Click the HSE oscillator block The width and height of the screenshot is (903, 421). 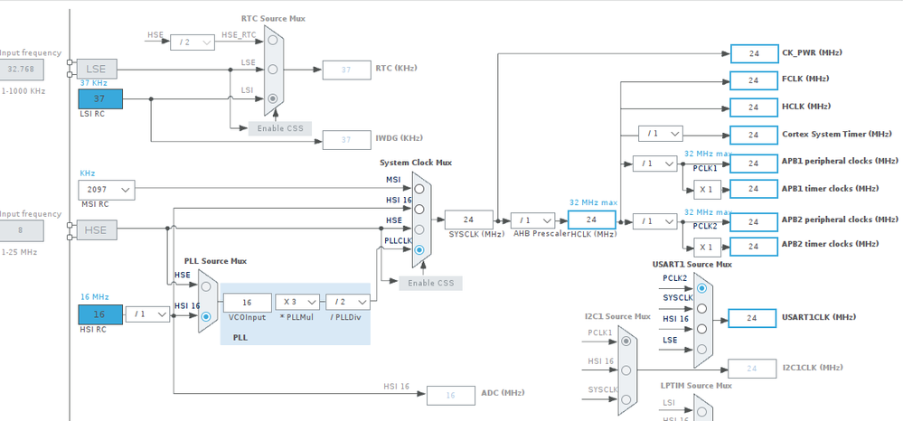tap(96, 229)
